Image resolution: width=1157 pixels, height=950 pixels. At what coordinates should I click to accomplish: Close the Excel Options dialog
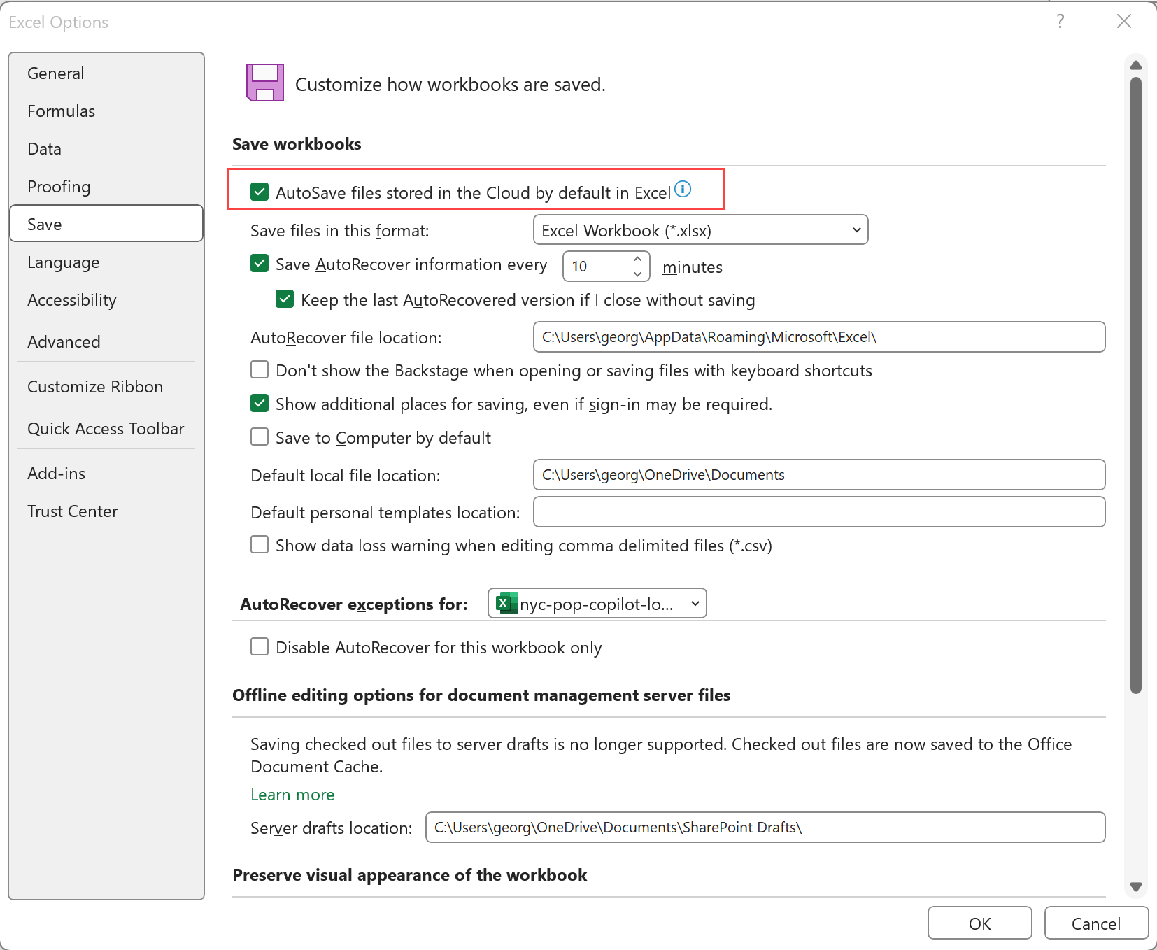point(1124,21)
